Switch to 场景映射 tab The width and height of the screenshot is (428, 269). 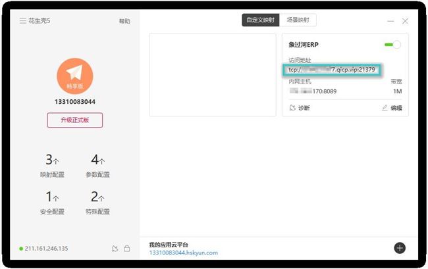[298, 20]
